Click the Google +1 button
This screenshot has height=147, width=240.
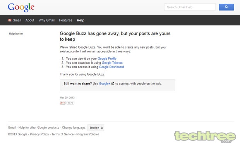(x=63, y=103)
